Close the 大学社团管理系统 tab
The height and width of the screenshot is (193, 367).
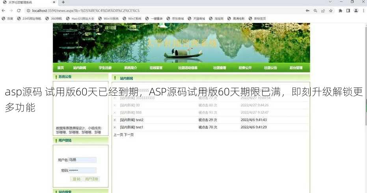54,2
